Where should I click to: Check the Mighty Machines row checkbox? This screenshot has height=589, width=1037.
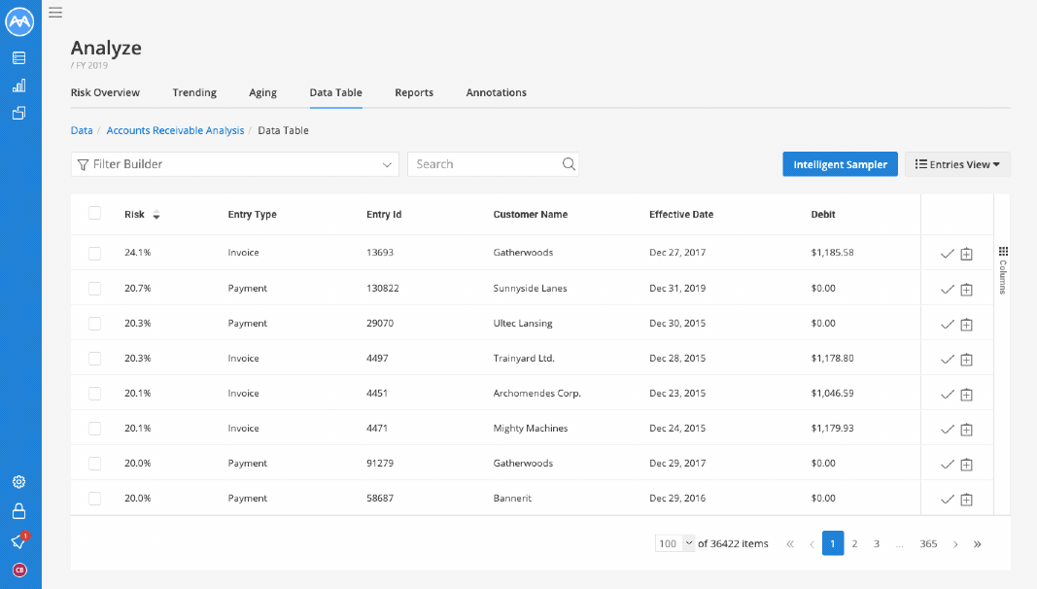point(94,429)
